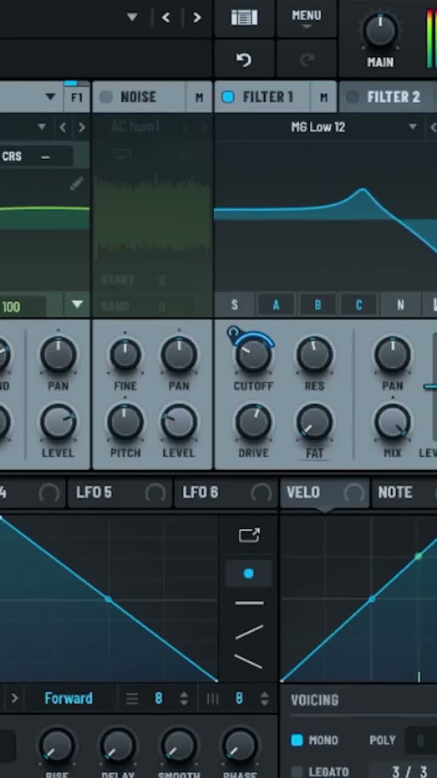Next oscillator wavetable right arrow
The width and height of the screenshot is (437, 778).
(81, 127)
